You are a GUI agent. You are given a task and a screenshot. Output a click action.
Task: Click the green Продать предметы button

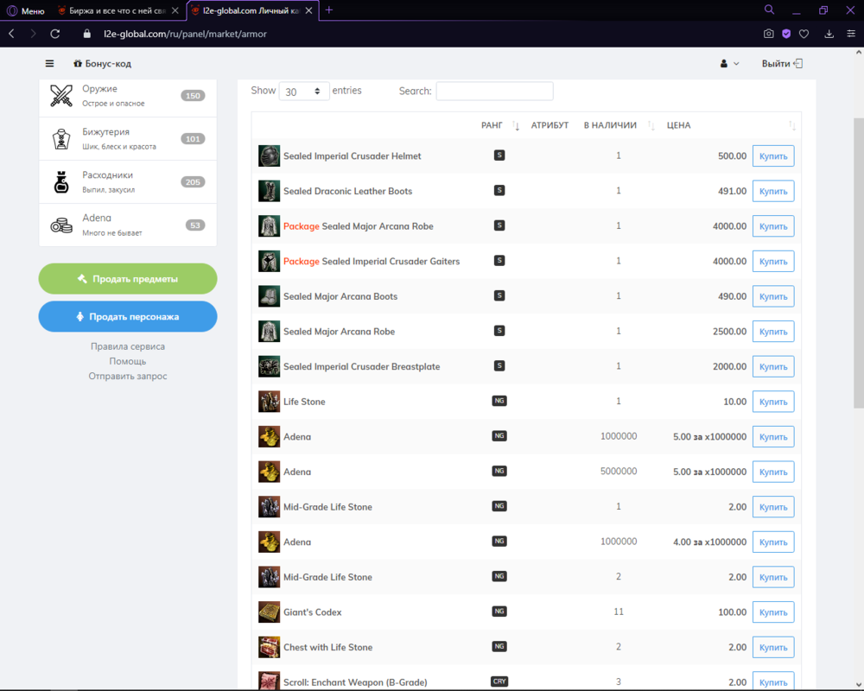point(128,279)
